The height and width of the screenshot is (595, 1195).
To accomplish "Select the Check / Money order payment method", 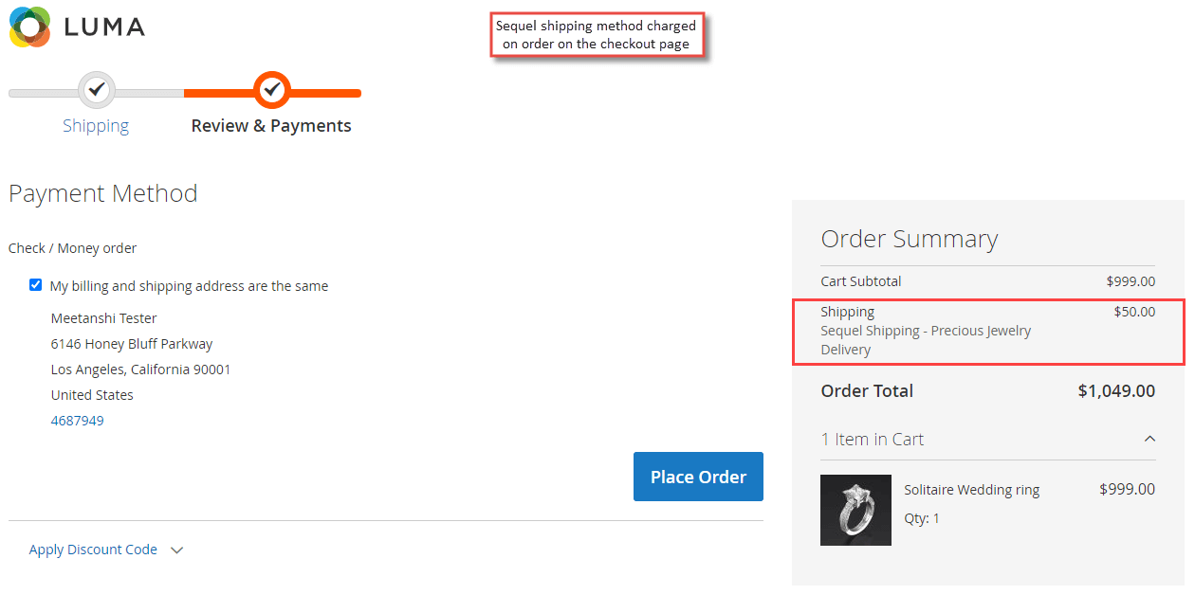I will (72, 247).
